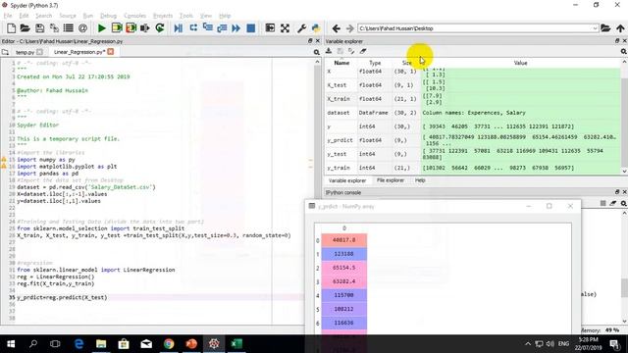628x353 pixels.
Task: Click cell 115700 in array viewer
Action: (x=344, y=295)
